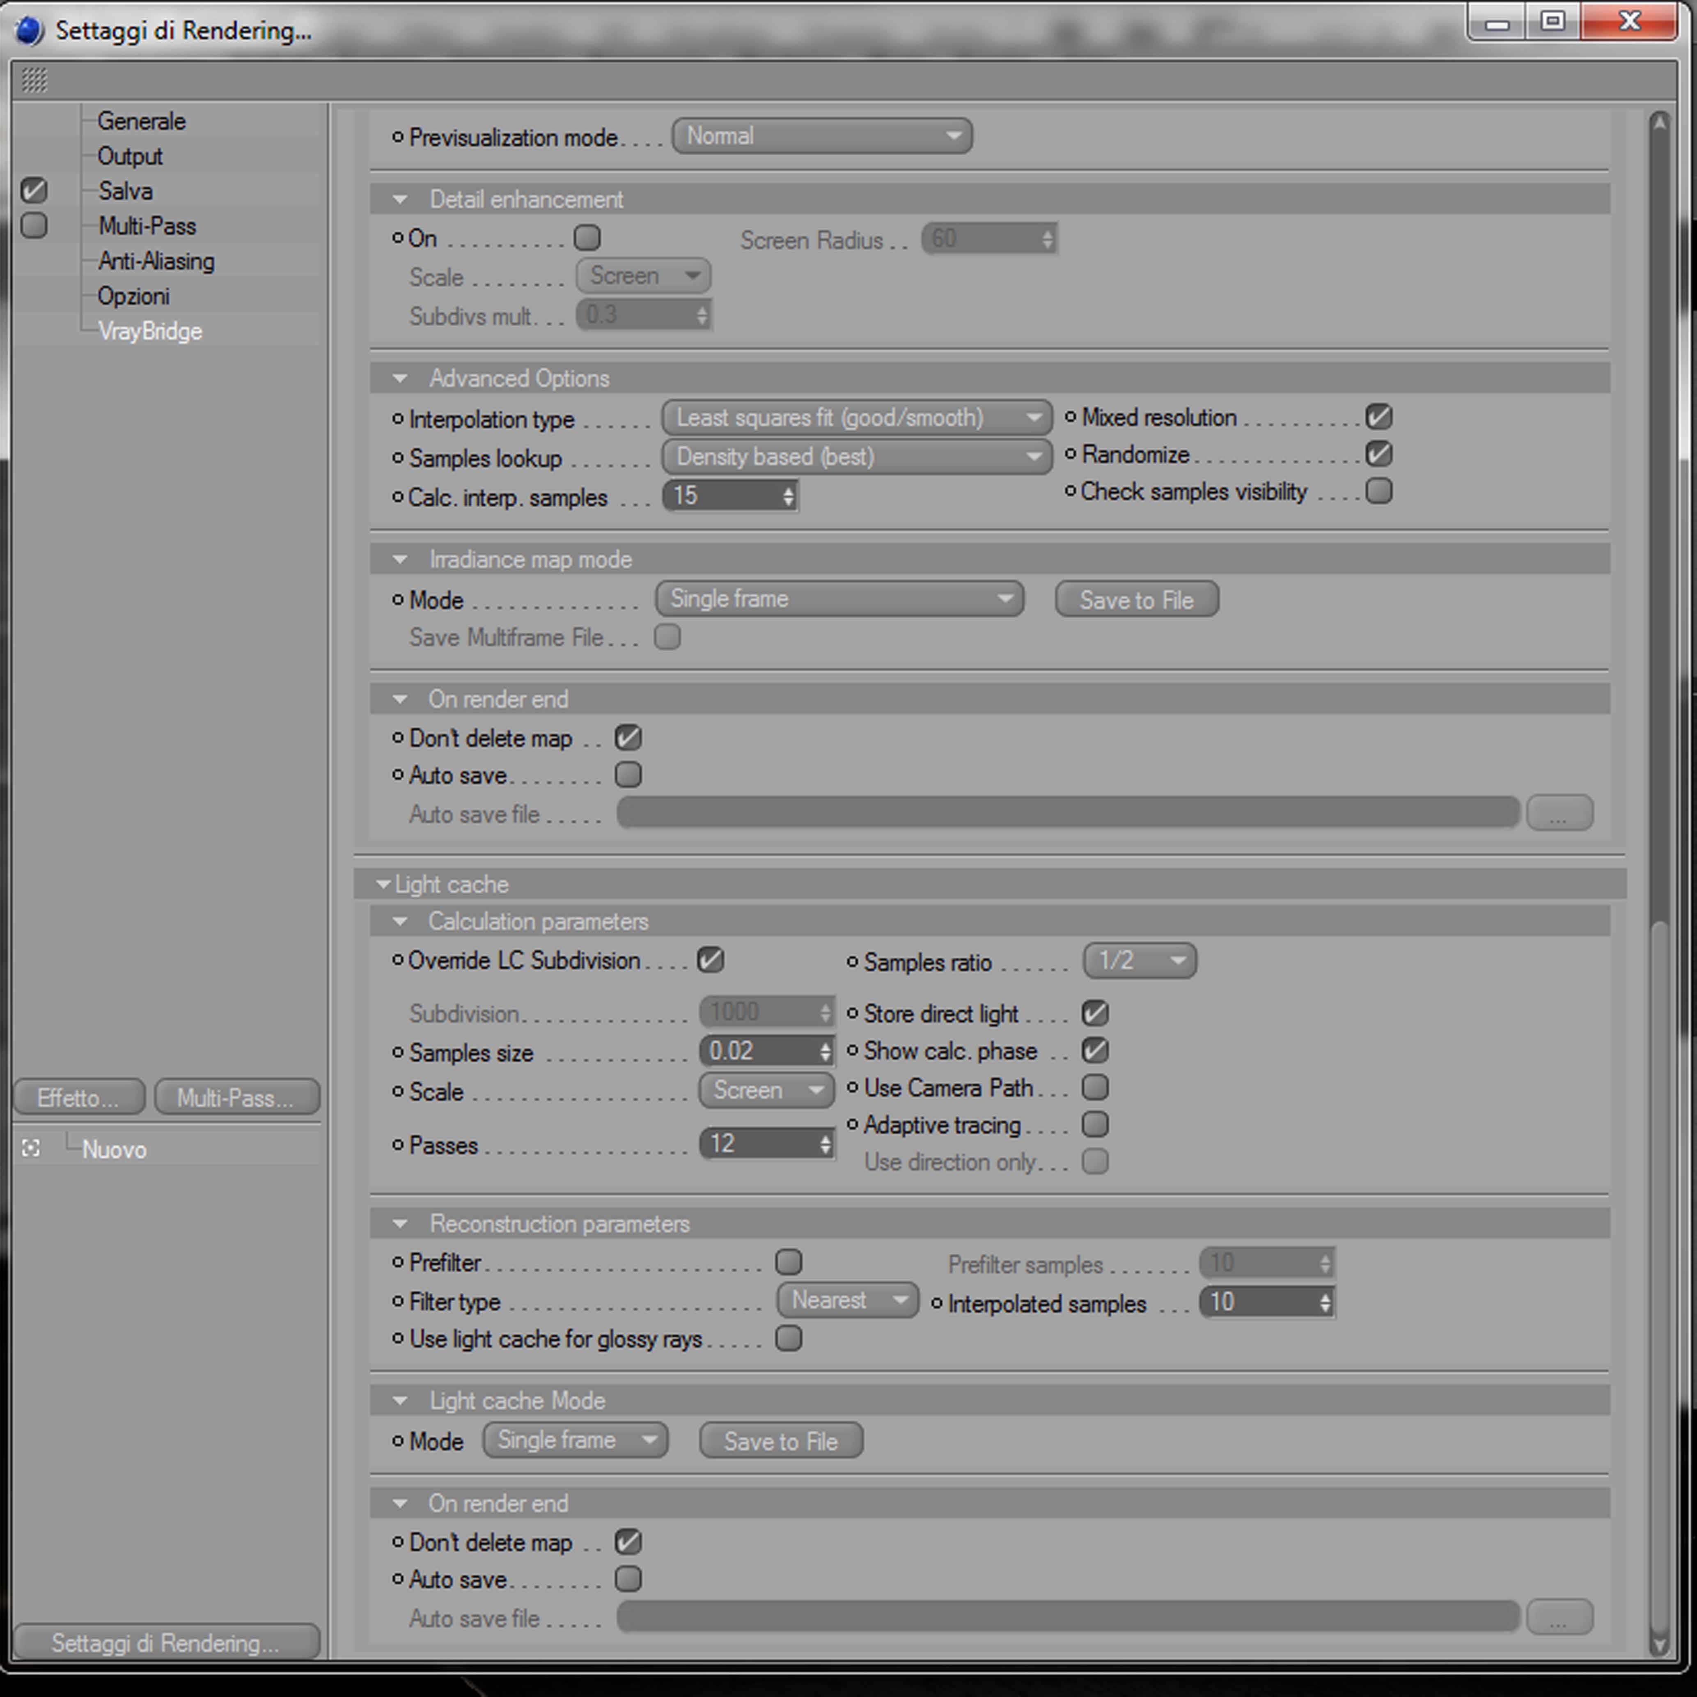The image size is (1697, 1697).
Task: Click the grip dots icon in toolbar
Action: click(33, 80)
